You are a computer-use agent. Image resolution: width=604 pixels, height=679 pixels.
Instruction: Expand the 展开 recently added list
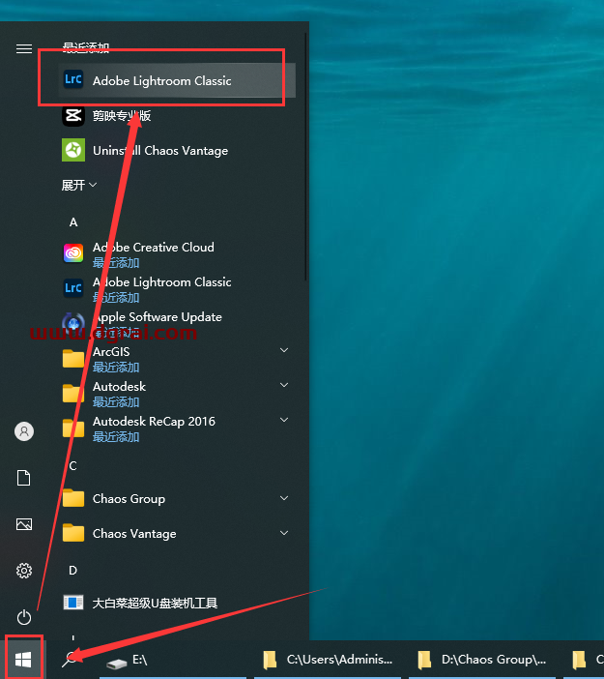pyautogui.click(x=78, y=186)
